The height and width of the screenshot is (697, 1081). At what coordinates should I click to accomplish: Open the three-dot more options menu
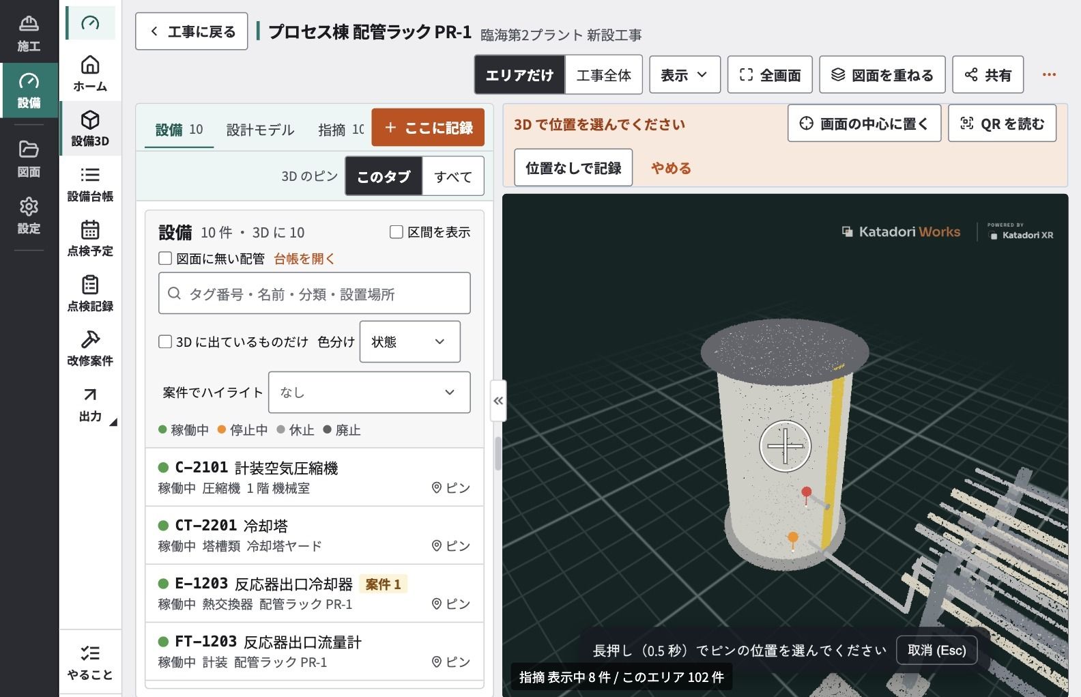pos(1050,74)
